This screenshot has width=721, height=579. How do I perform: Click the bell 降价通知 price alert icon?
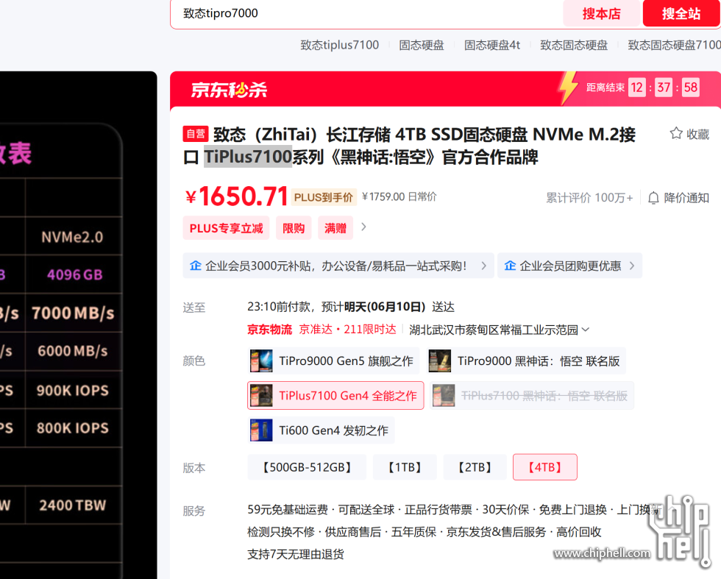click(653, 198)
